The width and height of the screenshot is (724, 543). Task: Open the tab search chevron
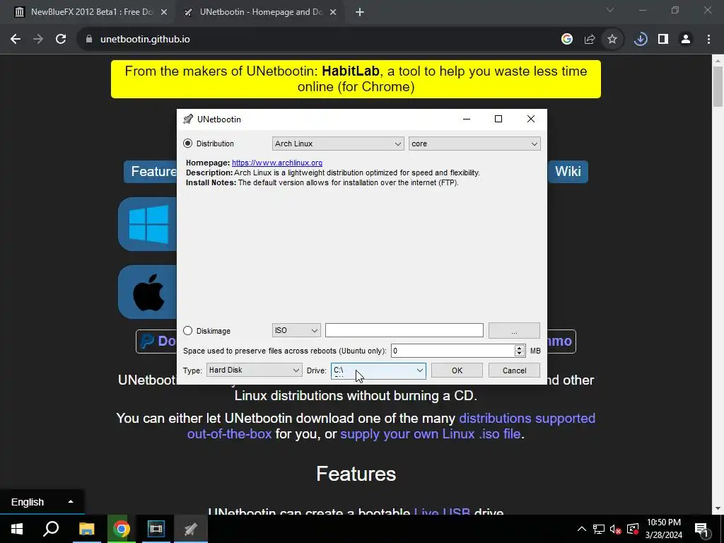point(610,10)
